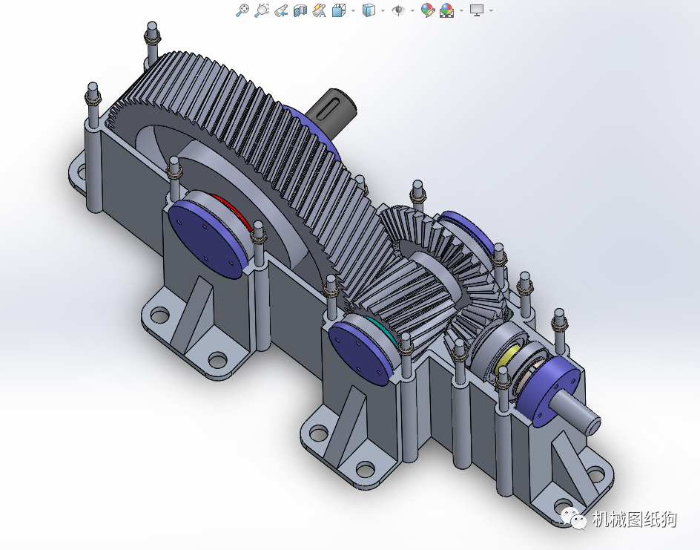This screenshot has width=700, height=550.
Task: Open the Edit Appearance tool
Action: [428, 10]
